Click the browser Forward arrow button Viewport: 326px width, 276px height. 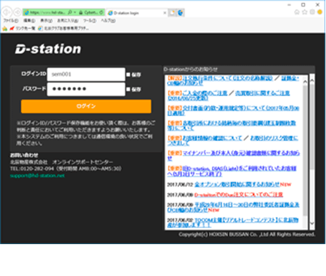(x=17, y=12)
